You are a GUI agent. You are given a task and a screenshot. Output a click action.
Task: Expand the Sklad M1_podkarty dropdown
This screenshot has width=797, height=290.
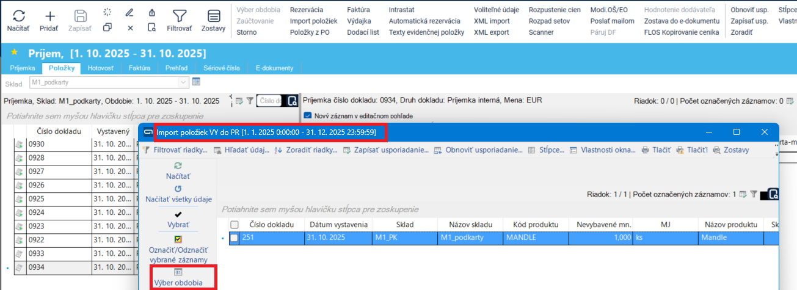click(x=183, y=82)
